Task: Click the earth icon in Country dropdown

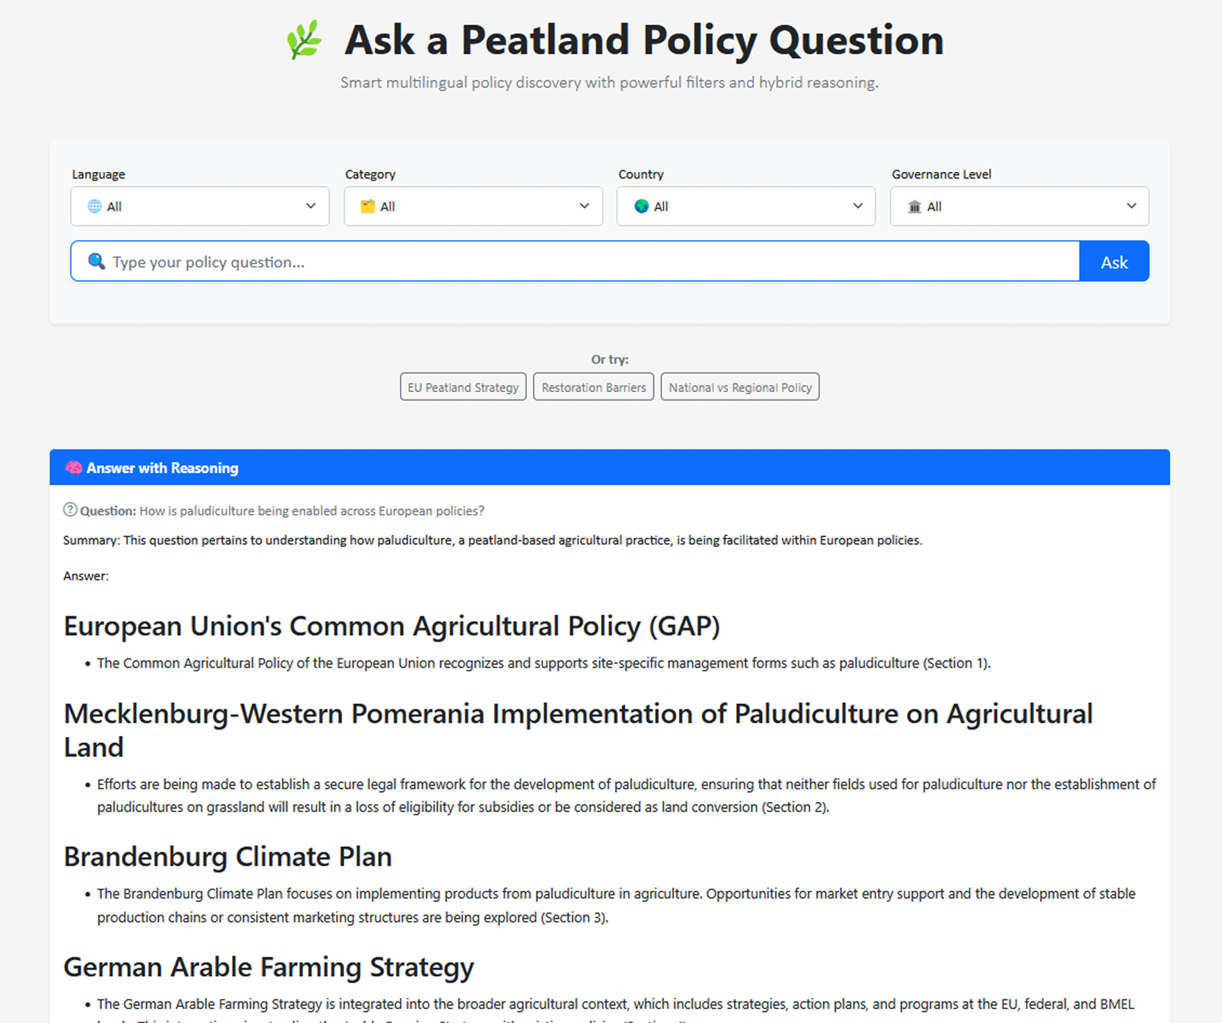Action: click(641, 206)
